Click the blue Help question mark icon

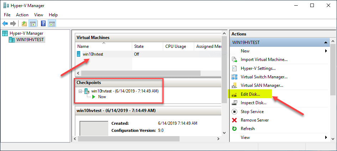pos(43,23)
